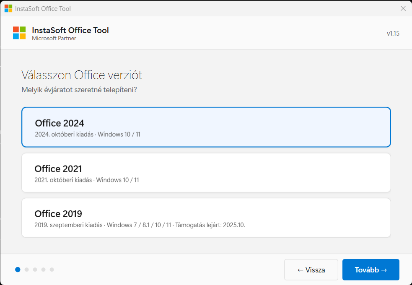This screenshot has height=285, width=412.
Task: Click the first (active blue) step dot
Action: tap(18, 269)
